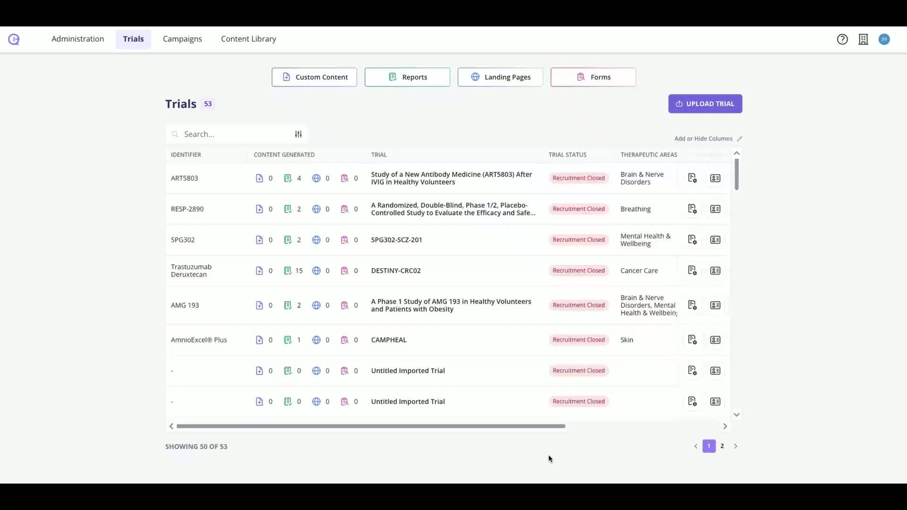Click Add or Hide Columns pencil icon
The width and height of the screenshot is (907, 510).
(x=739, y=139)
